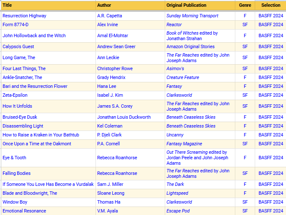The height and width of the screenshot is (215, 286).
Task: Select author Sam J. Miller
Action: coord(110,184)
